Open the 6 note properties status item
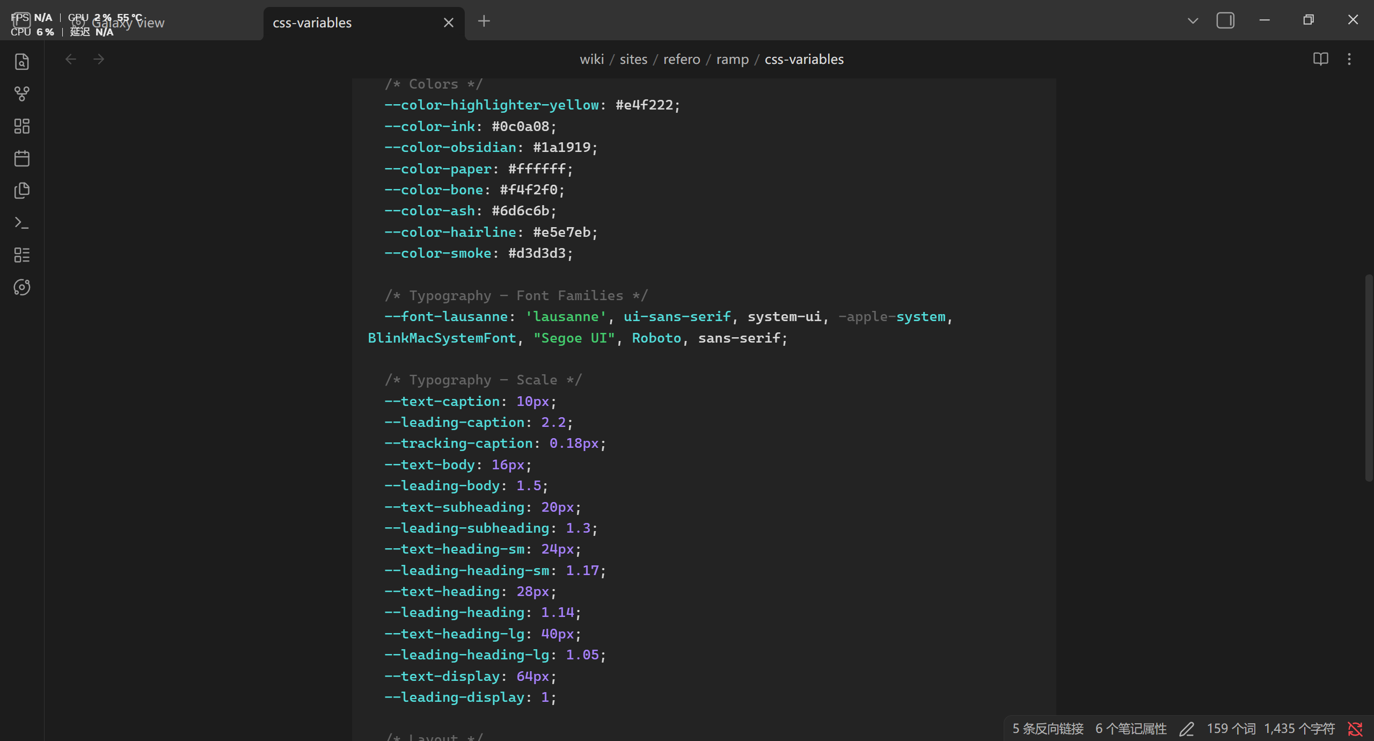This screenshot has width=1374, height=741. (1131, 729)
